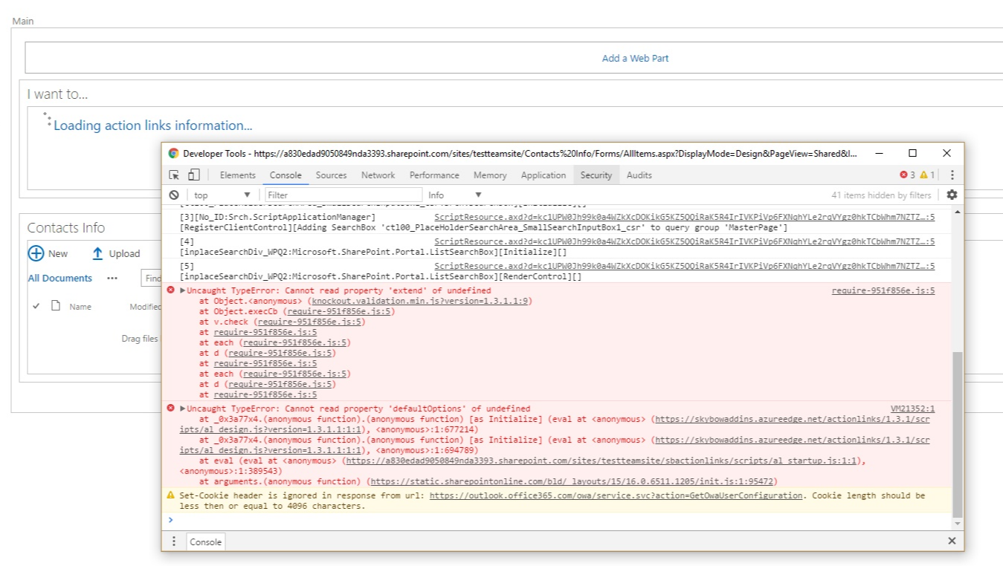Open the drawer three-dot menu beside Console
The image size is (1003, 566).
[x=174, y=541]
